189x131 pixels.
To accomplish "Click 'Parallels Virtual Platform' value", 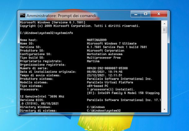I will (110, 82).
